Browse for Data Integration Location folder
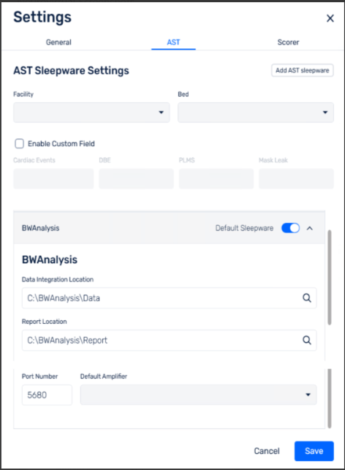 (307, 298)
